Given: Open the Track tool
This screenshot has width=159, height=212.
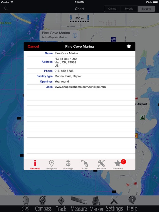Looking at the screenshot, I should click(61, 204).
